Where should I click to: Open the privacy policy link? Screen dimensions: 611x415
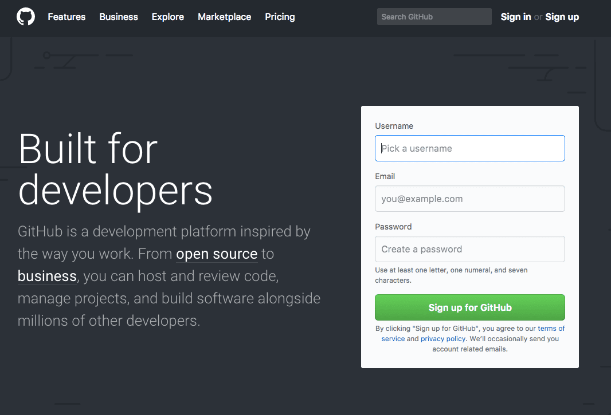443,339
